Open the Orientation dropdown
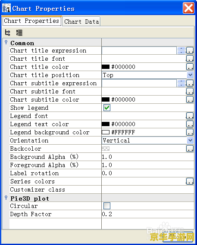The image size is (197, 245). [190, 140]
